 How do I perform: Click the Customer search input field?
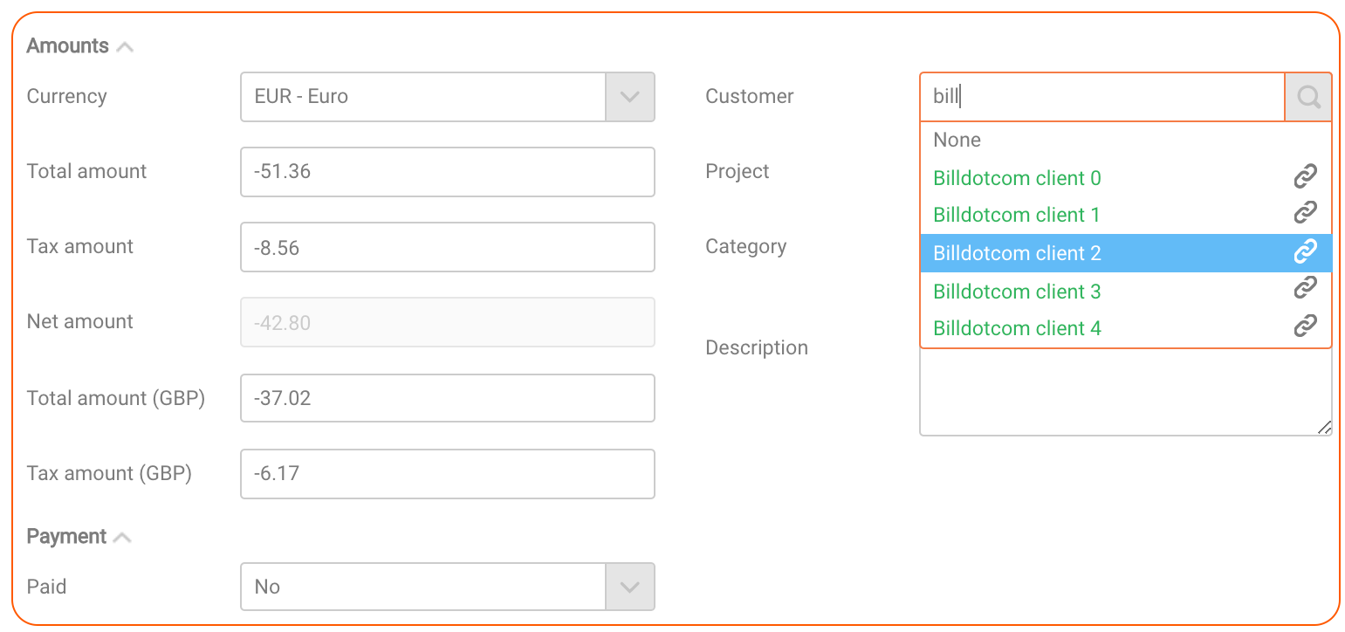[x=1102, y=97]
